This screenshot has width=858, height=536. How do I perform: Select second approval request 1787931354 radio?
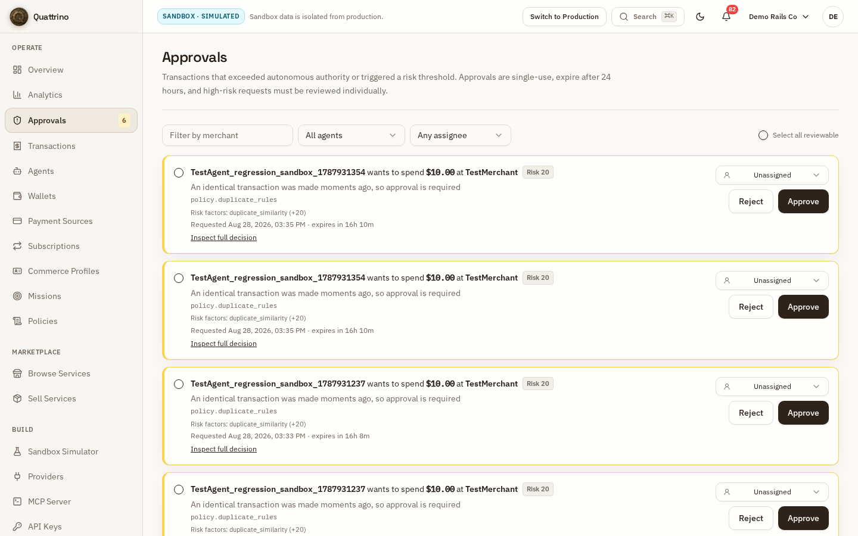pyautogui.click(x=179, y=278)
